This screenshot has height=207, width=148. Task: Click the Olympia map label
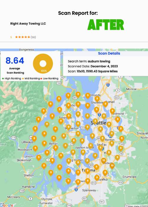[47, 199]
